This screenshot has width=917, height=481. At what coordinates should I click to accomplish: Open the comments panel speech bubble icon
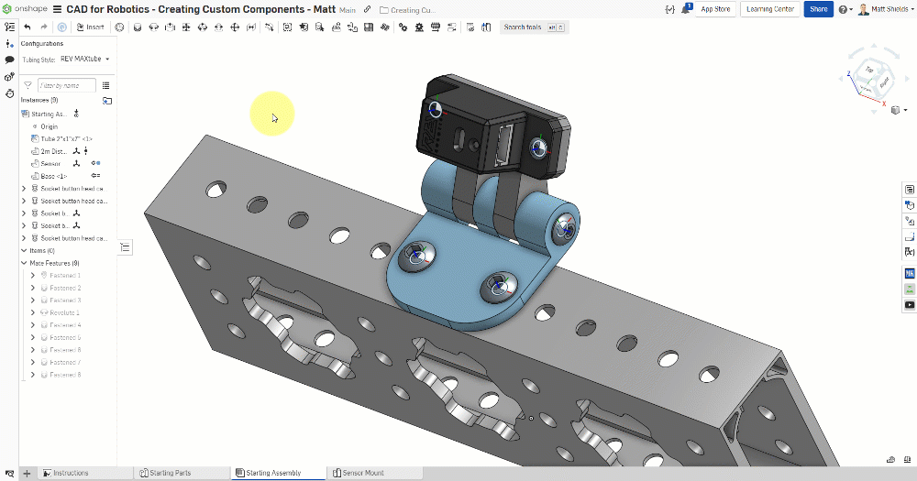(x=9, y=59)
